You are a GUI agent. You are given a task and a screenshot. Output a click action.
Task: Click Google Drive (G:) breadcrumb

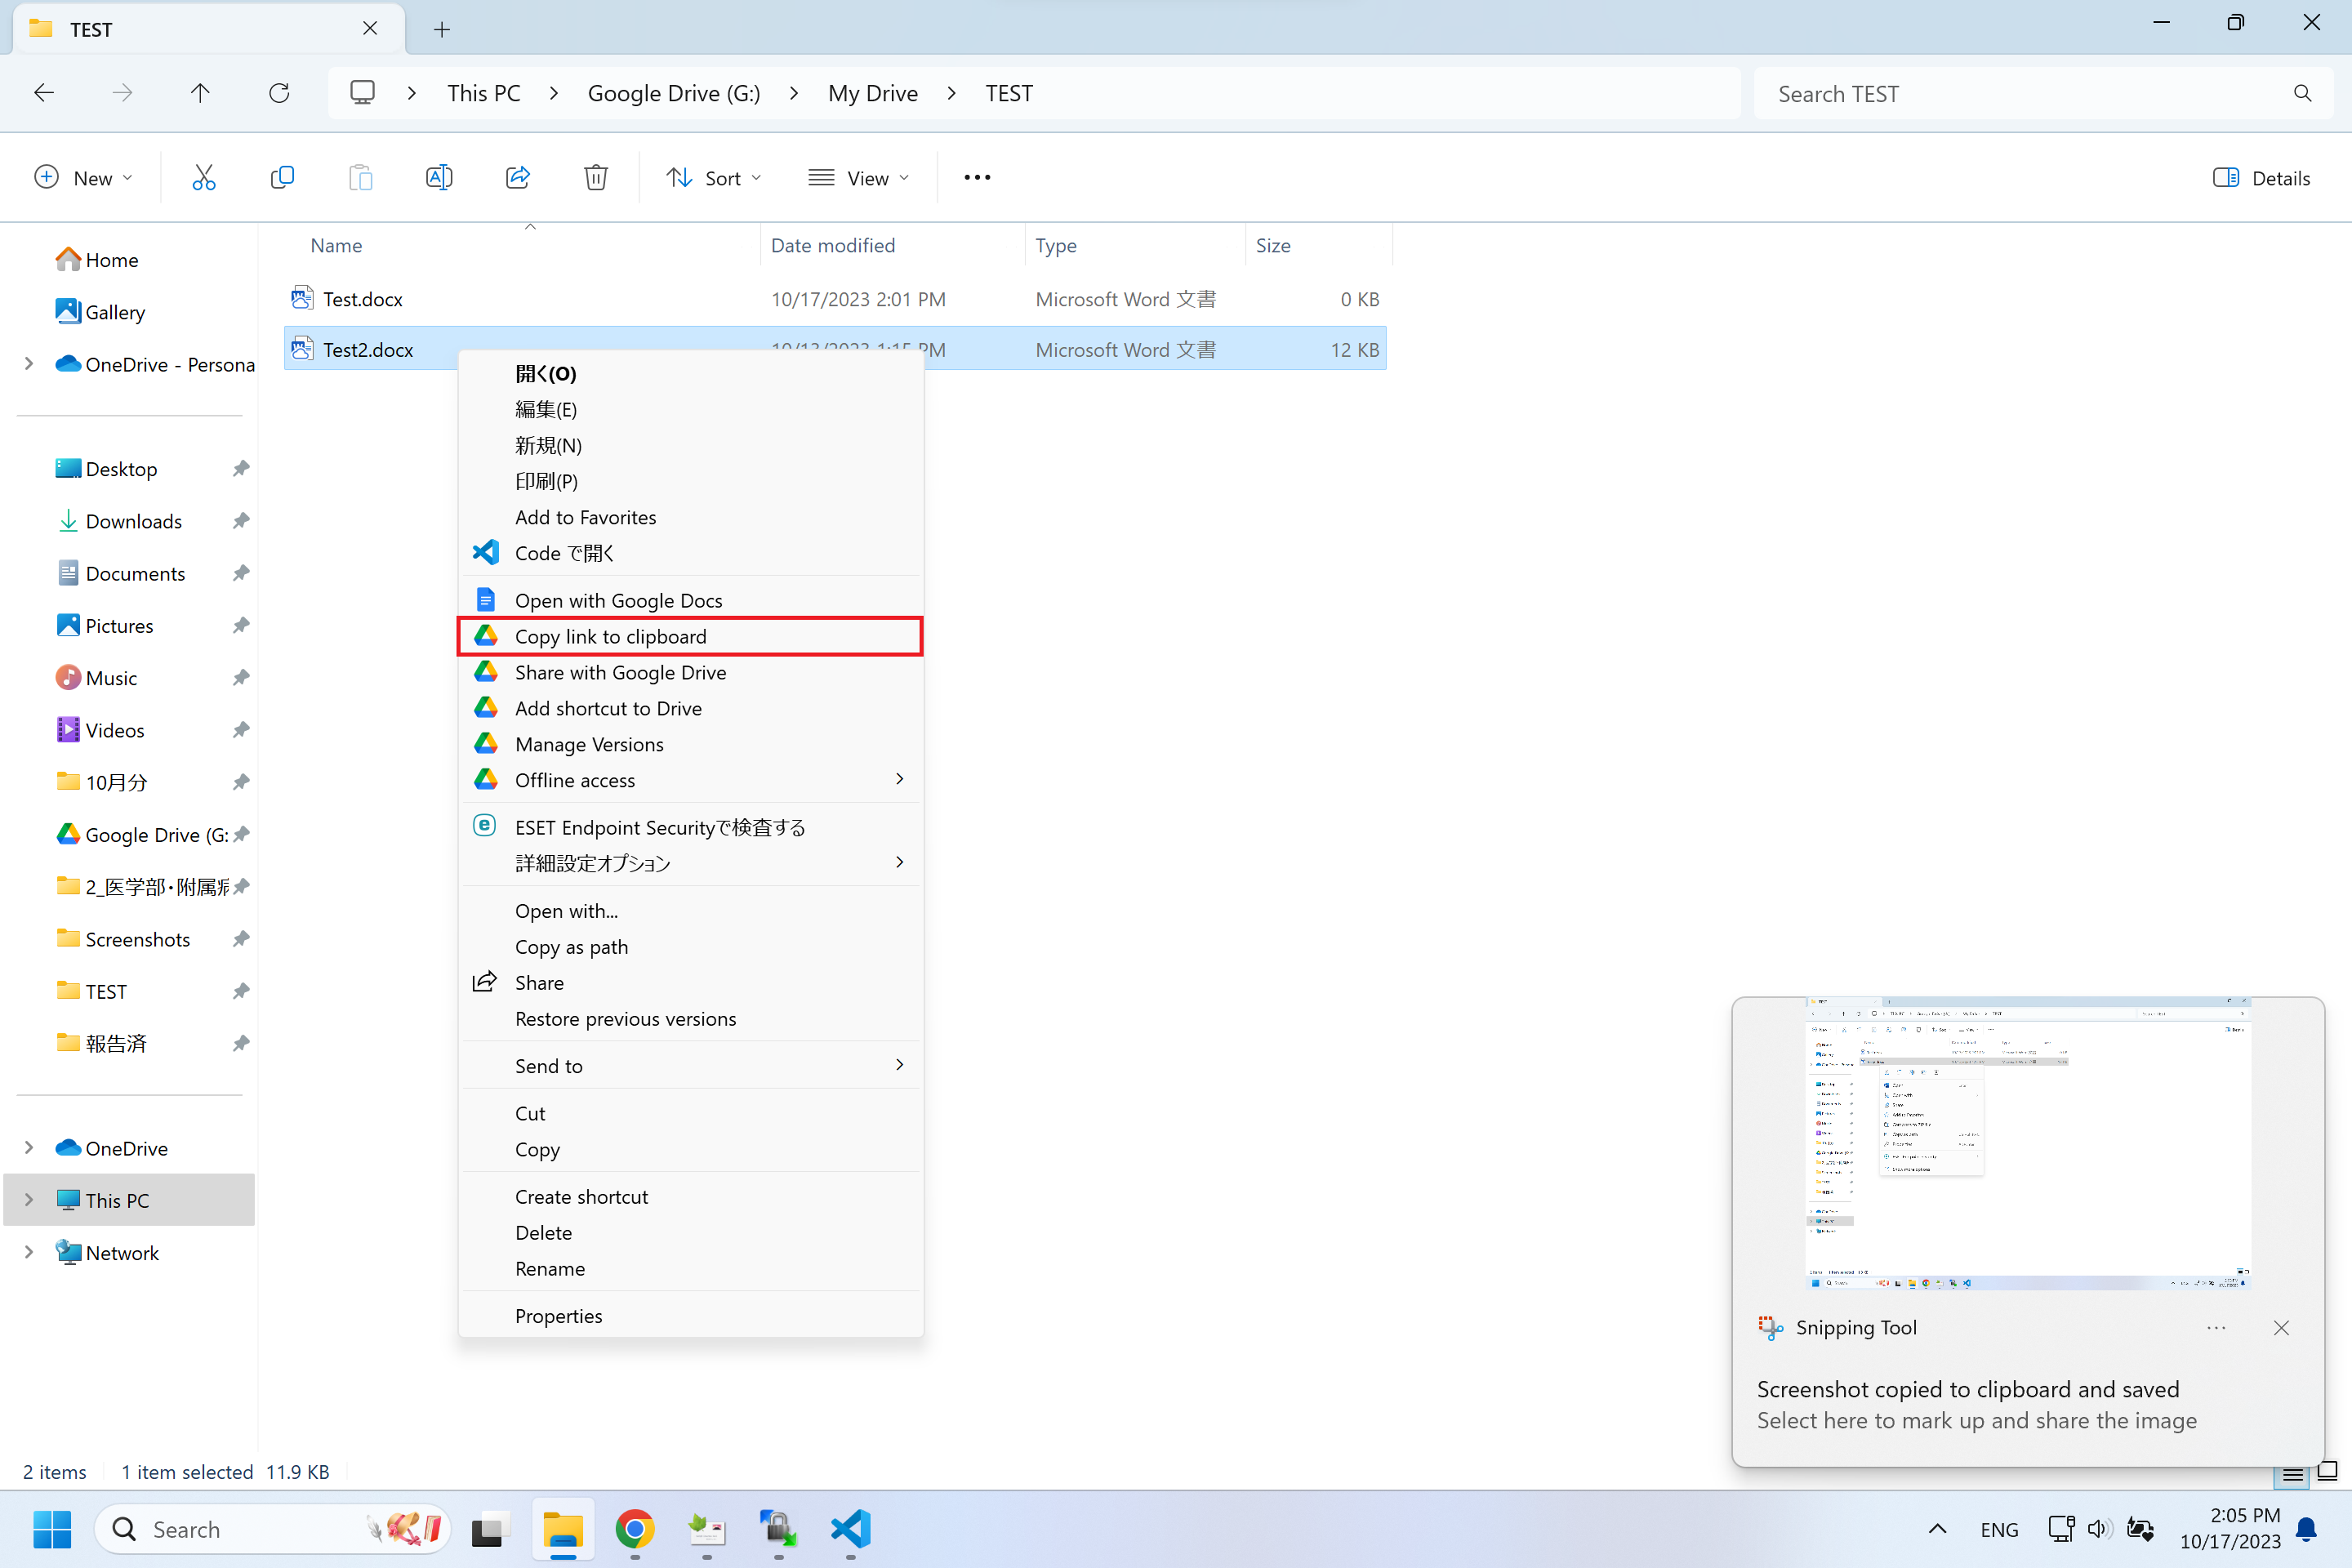pyautogui.click(x=674, y=93)
